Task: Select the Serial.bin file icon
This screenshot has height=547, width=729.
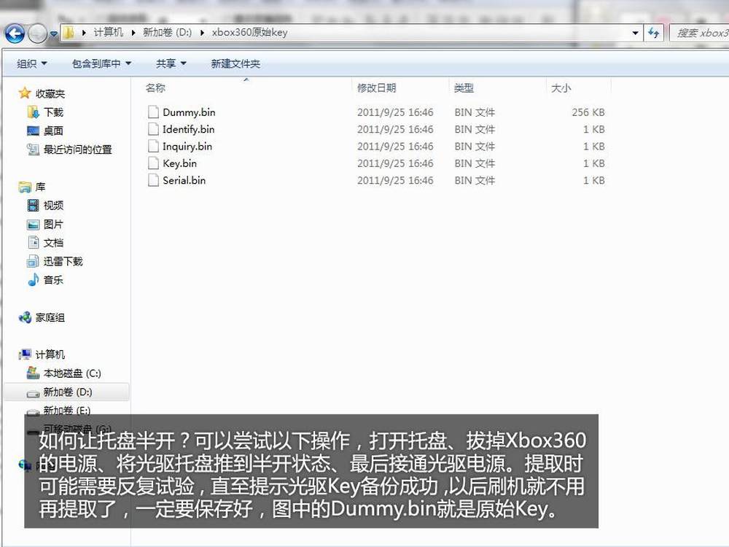Action: [153, 180]
